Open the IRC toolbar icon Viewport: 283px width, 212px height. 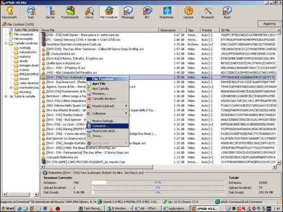[147, 12]
